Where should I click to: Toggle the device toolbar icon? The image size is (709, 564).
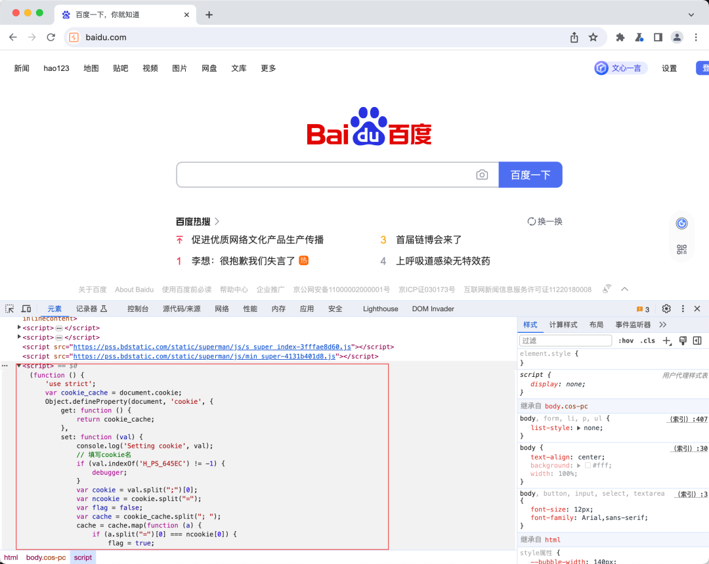26,309
